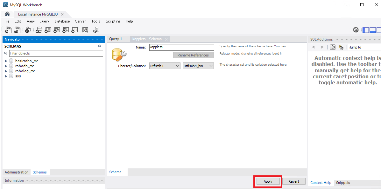Screen dimensions: 381x189
Task: Create a new schema from toolbar
Action: click(x=39, y=30)
